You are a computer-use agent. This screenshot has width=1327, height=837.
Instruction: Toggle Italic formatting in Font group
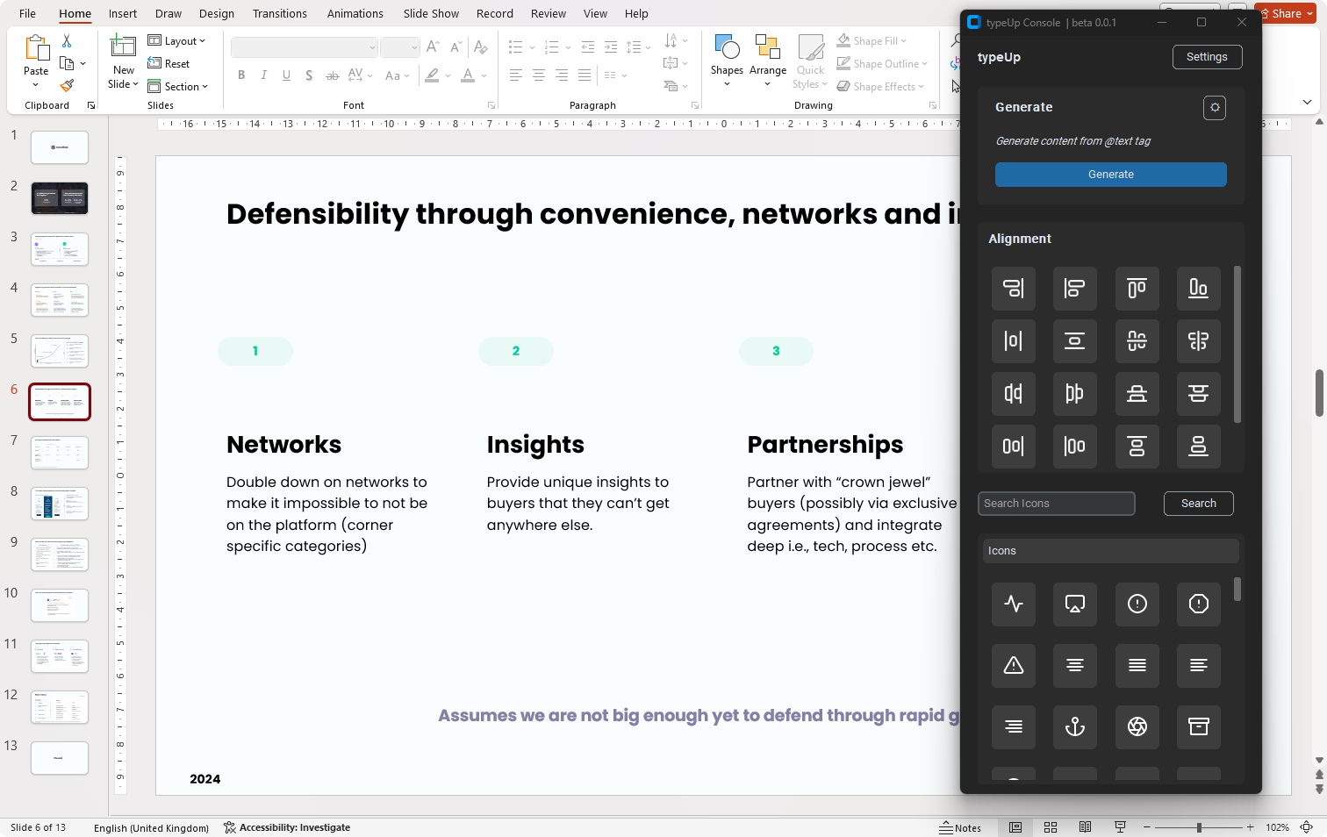tap(263, 75)
